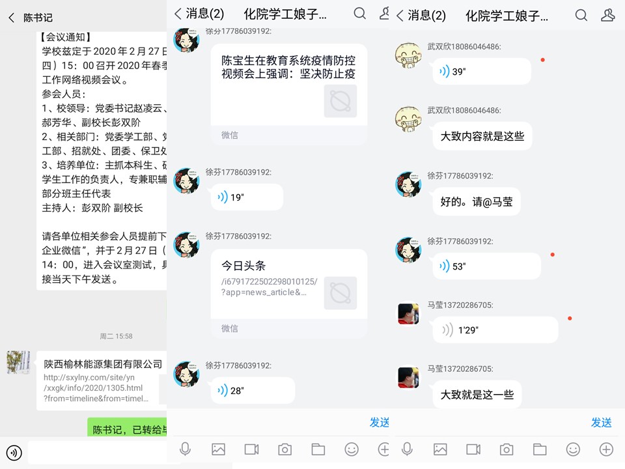Tap folder icon in middle chat toolbar
The height and width of the screenshot is (469, 625).
tap(318, 449)
